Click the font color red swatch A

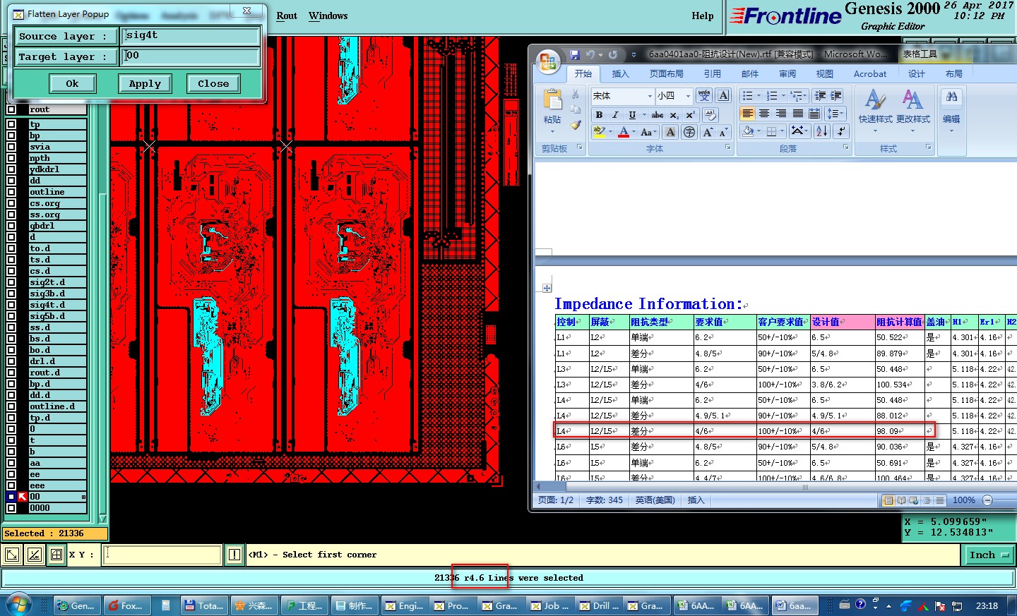(624, 132)
